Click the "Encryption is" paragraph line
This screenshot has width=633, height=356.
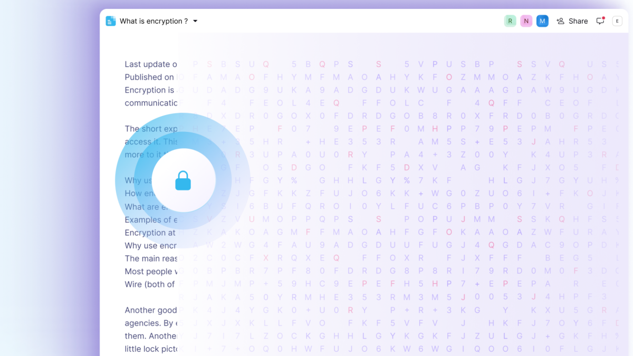pyautogui.click(x=149, y=90)
